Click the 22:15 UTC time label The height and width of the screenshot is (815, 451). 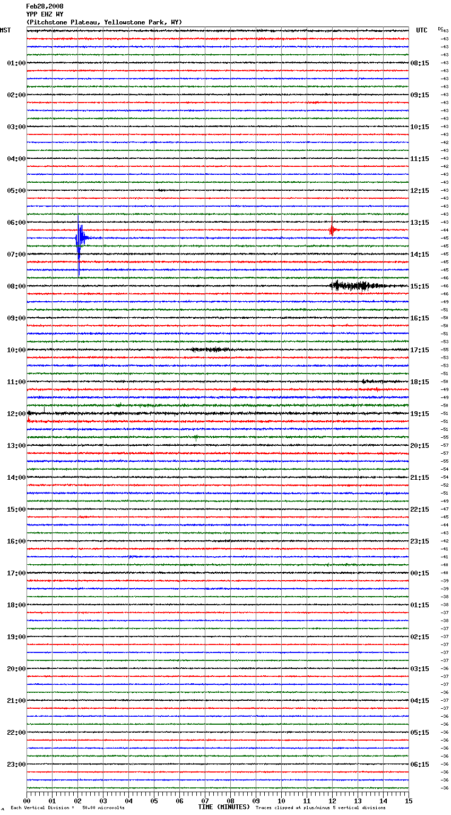pyautogui.click(x=420, y=510)
